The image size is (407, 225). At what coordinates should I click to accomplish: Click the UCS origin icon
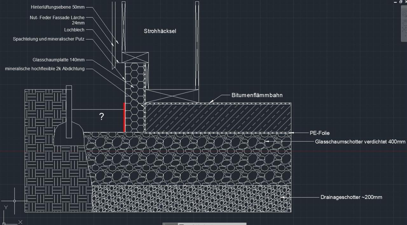tap(4, 224)
